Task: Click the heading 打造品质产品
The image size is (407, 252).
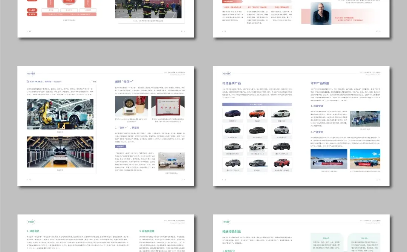Action: 231,83
